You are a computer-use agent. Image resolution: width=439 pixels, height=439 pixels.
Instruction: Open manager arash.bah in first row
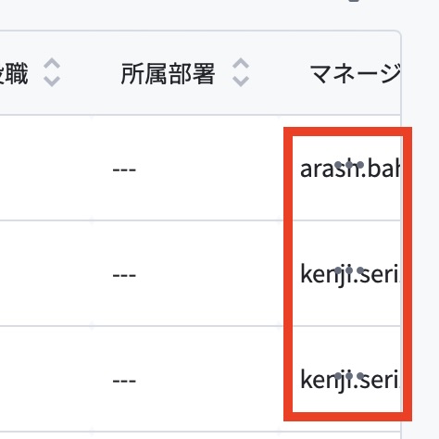tap(350, 169)
